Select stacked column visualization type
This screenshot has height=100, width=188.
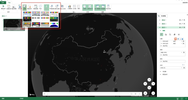coord(162,35)
